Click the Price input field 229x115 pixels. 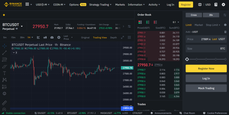pos(206,39)
